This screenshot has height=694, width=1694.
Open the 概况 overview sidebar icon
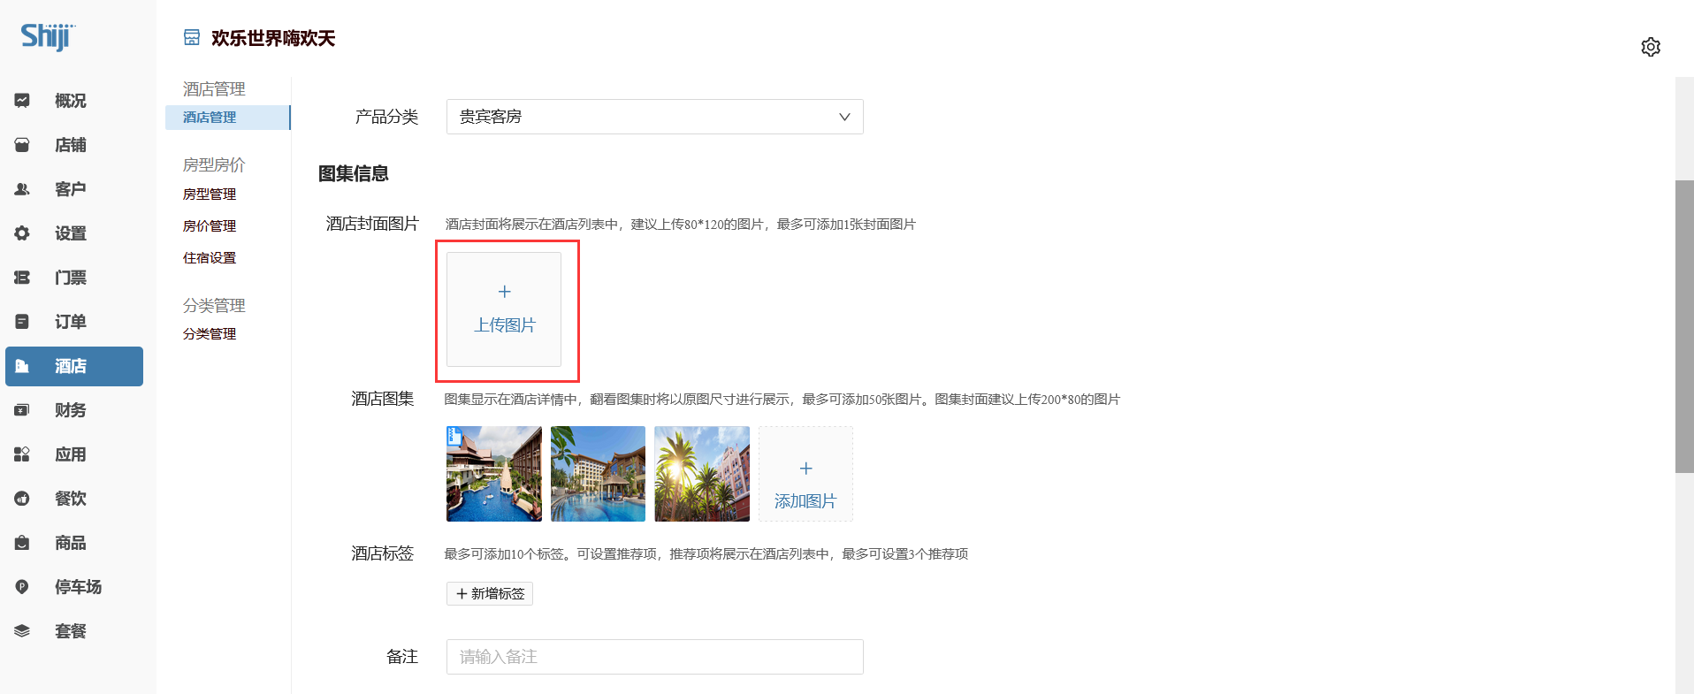point(22,101)
